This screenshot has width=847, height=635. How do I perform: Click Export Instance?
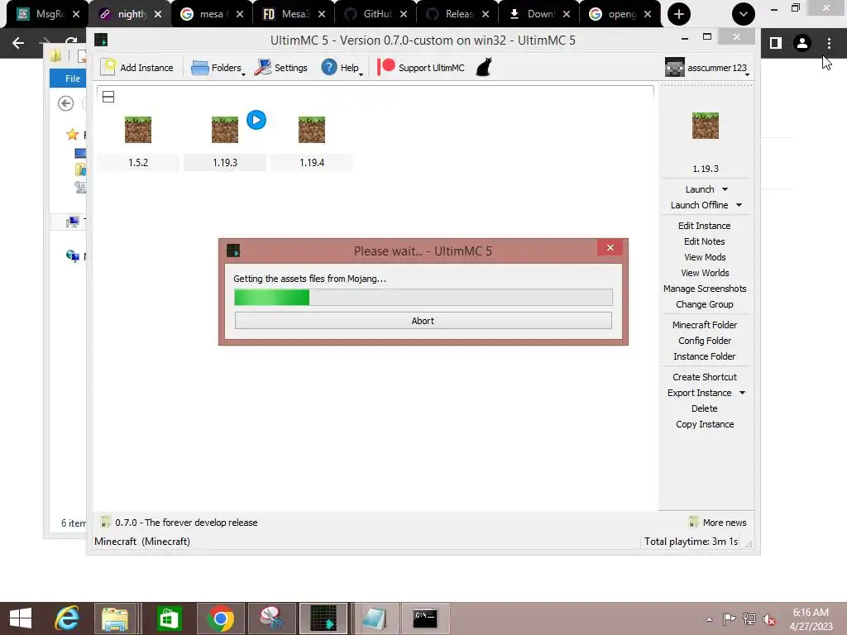pyautogui.click(x=699, y=393)
